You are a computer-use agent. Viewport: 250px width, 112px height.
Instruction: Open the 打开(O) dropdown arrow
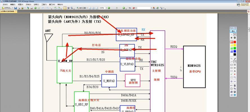(x=13, y=8)
